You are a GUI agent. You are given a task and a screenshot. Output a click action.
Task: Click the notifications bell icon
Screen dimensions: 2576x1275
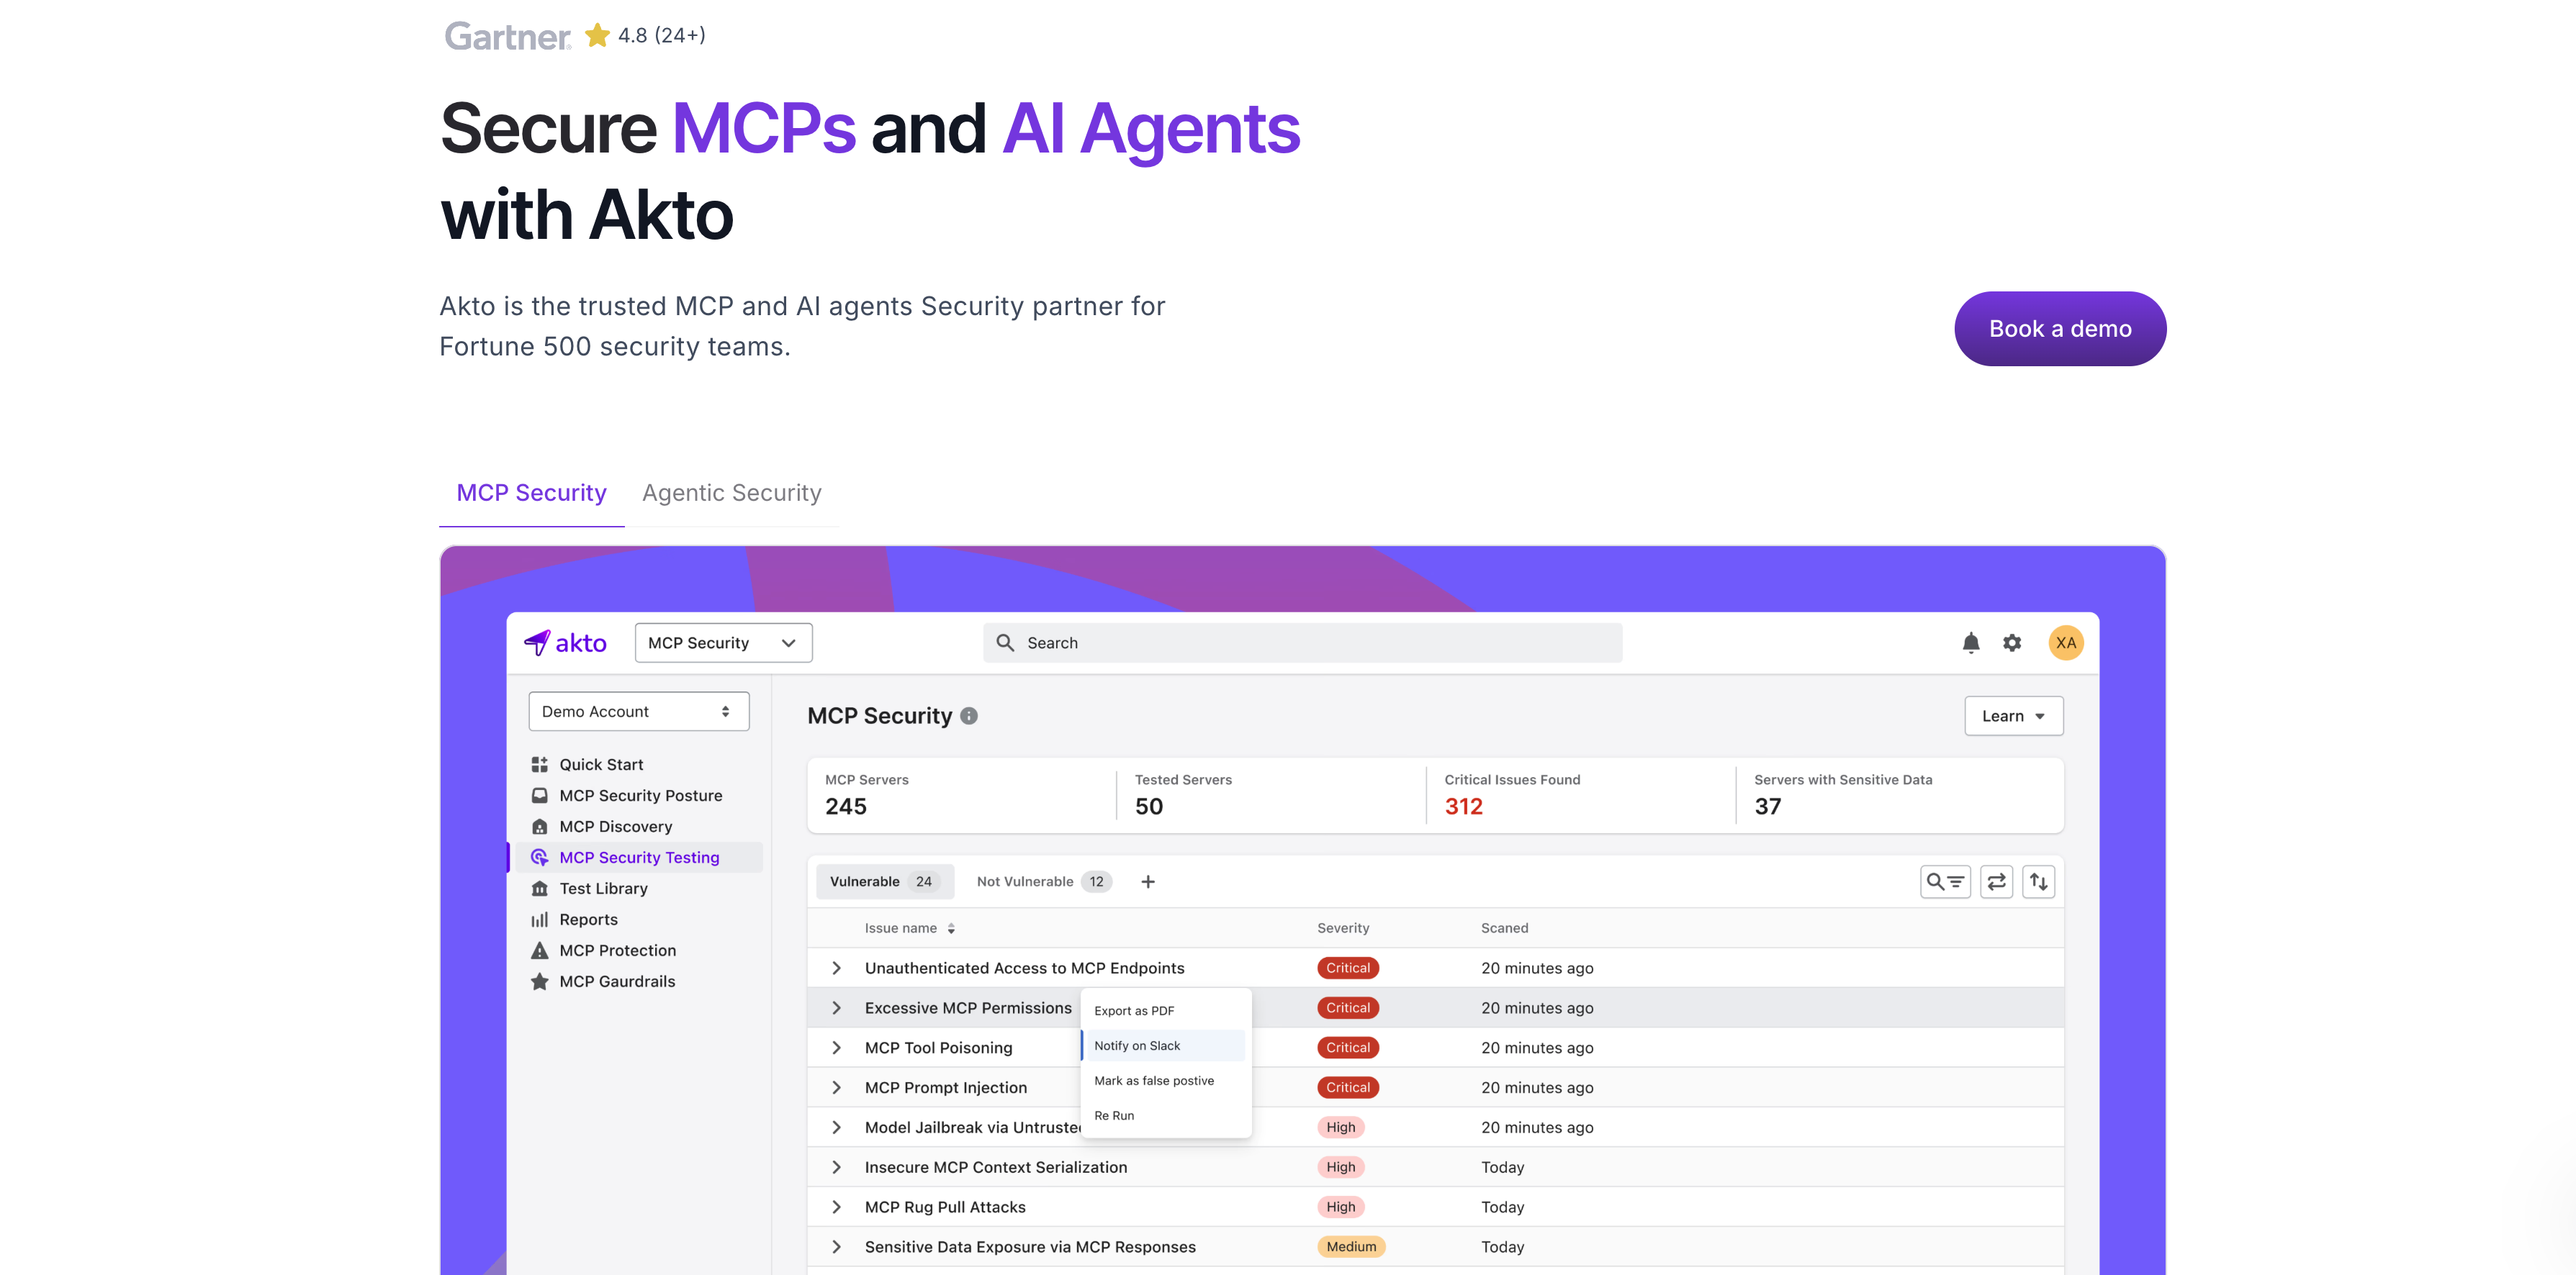(1970, 643)
